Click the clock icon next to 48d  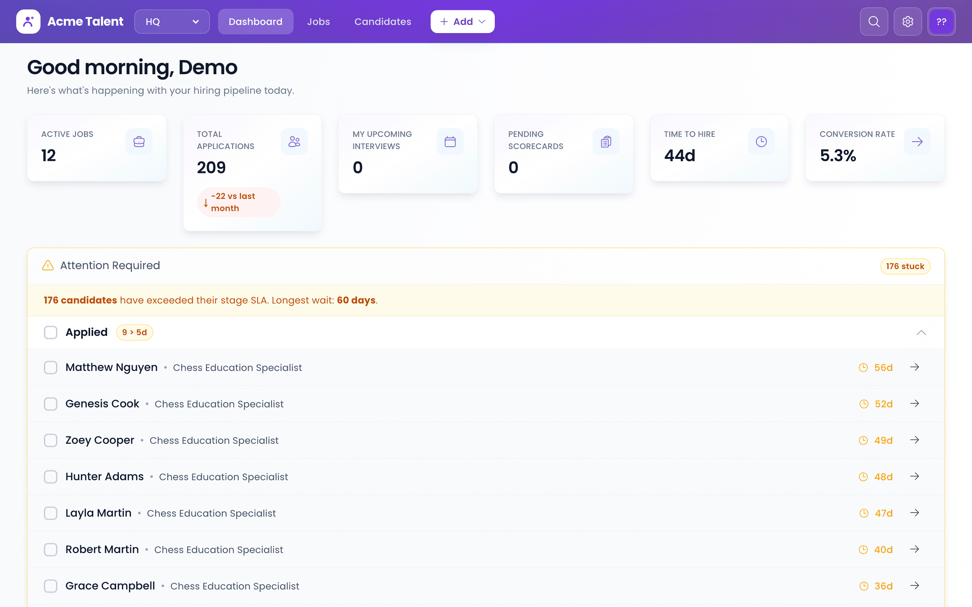coord(863,476)
